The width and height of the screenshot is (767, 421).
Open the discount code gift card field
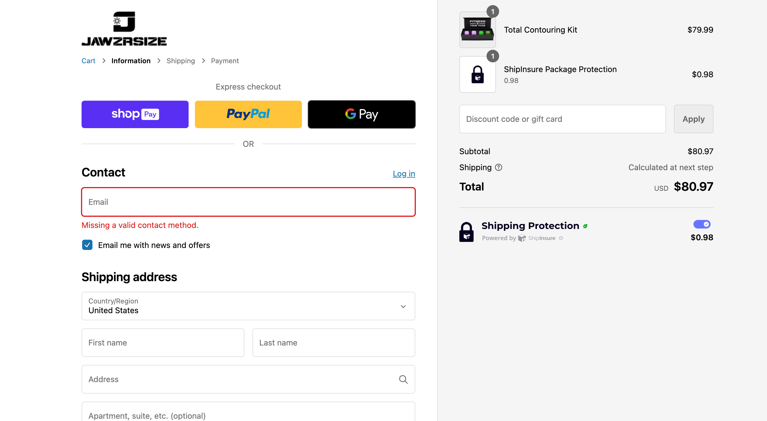pyautogui.click(x=563, y=119)
